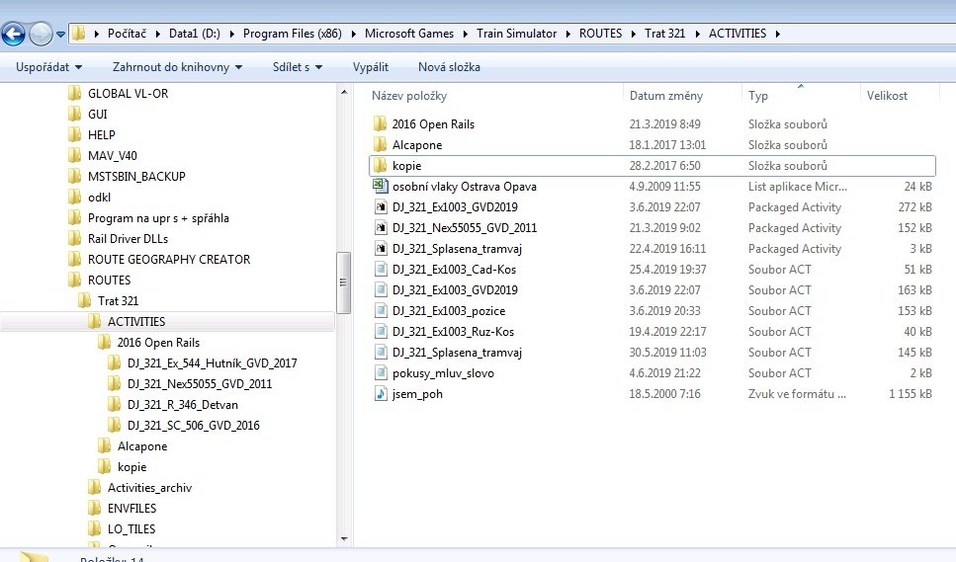956x562 pixels.
Task: Select DJ_321_R_346_Detvan in the folder tree
Action: tap(182, 405)
